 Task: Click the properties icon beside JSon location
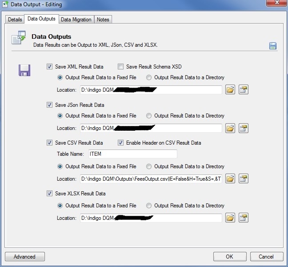[x=243, y=128]
